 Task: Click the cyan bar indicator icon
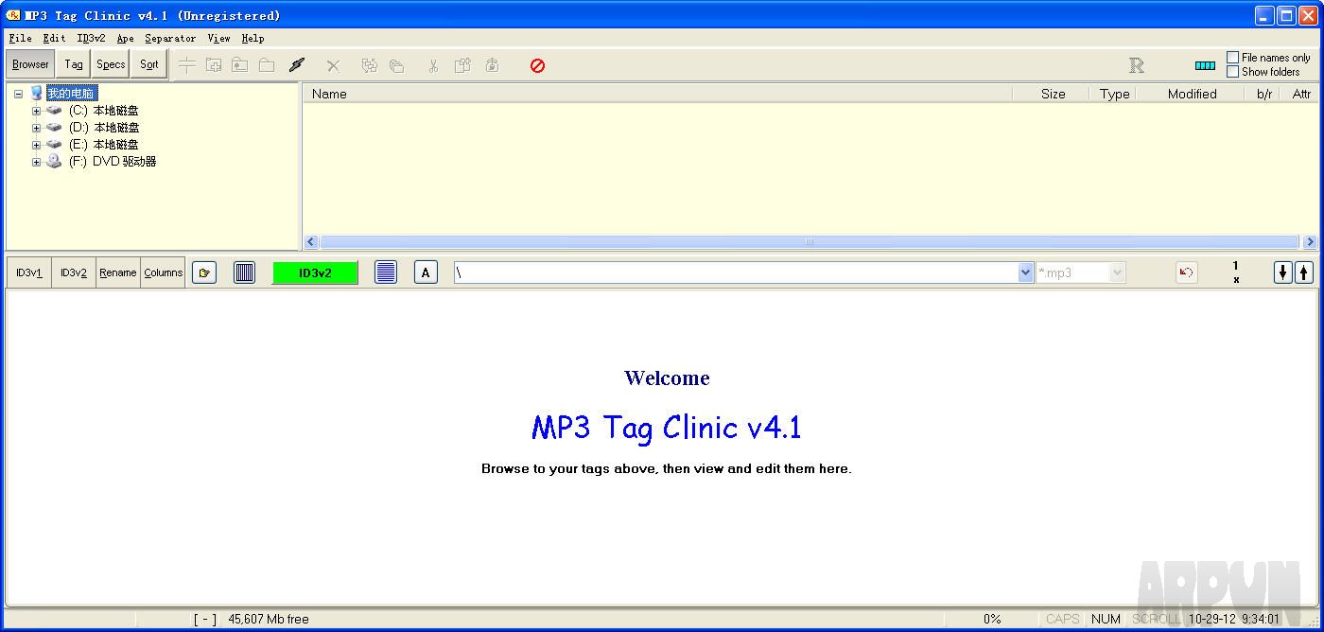click(1205, 65)
